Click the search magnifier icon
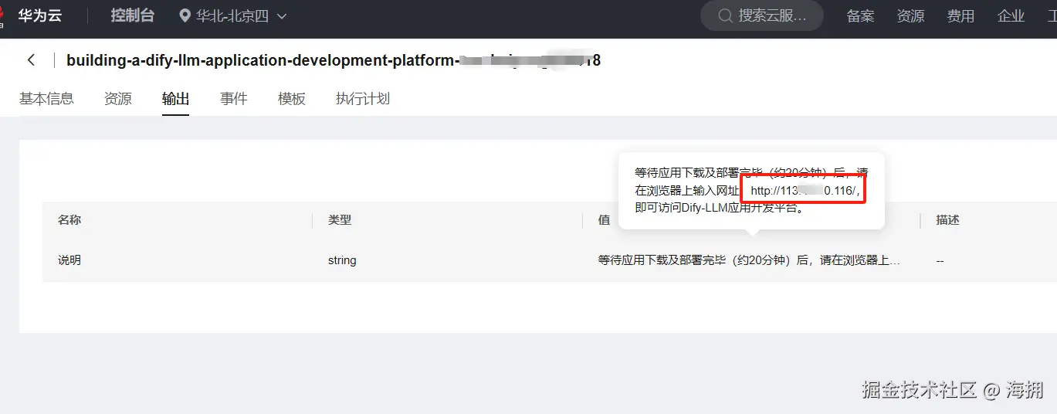This screenshot has height=414, width=1057. (725, 15)
